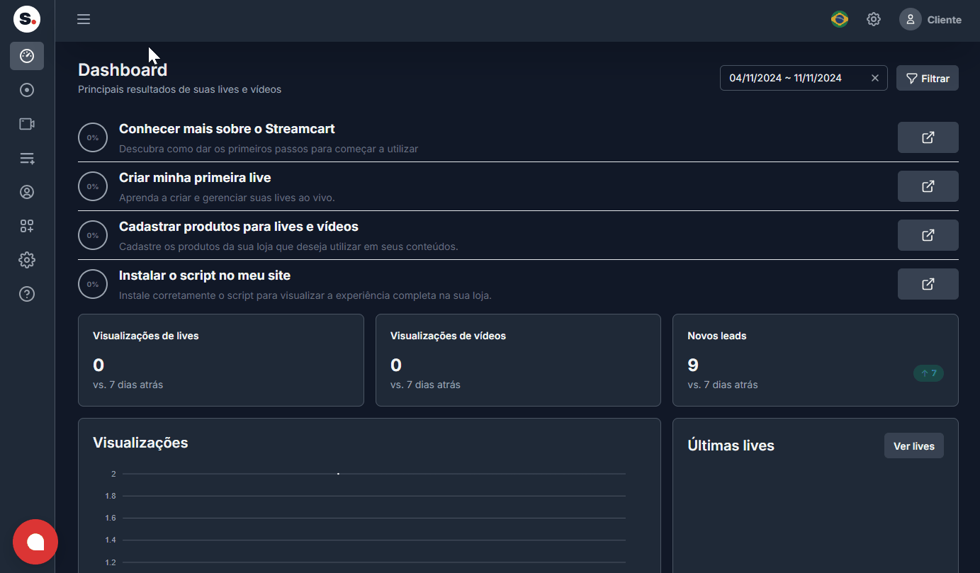
Task: Click the Ver lives button
Action: pyautogui.click(x=914, y=446)
